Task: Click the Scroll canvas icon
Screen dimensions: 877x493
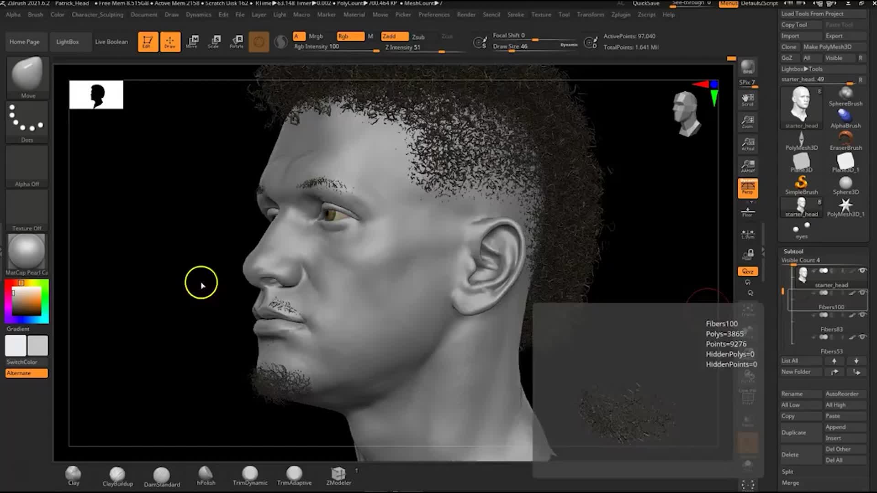Action: coord(748,100)
